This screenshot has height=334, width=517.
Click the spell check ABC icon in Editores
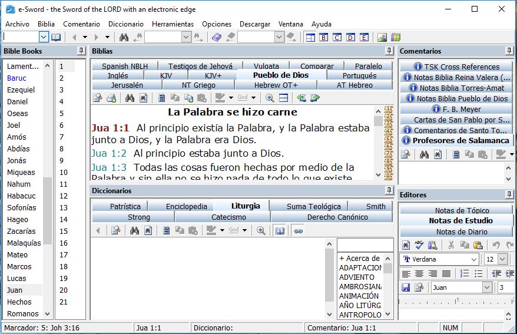(x=419, y=244)
